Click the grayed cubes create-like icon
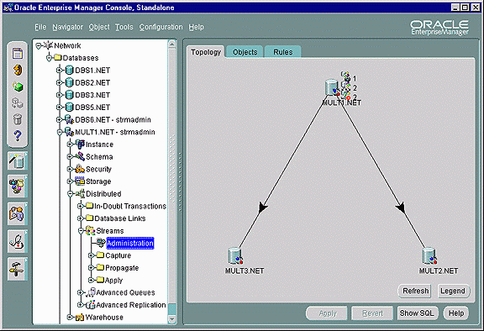The height and width of the screenshot is (331, 484). [18, 103]
